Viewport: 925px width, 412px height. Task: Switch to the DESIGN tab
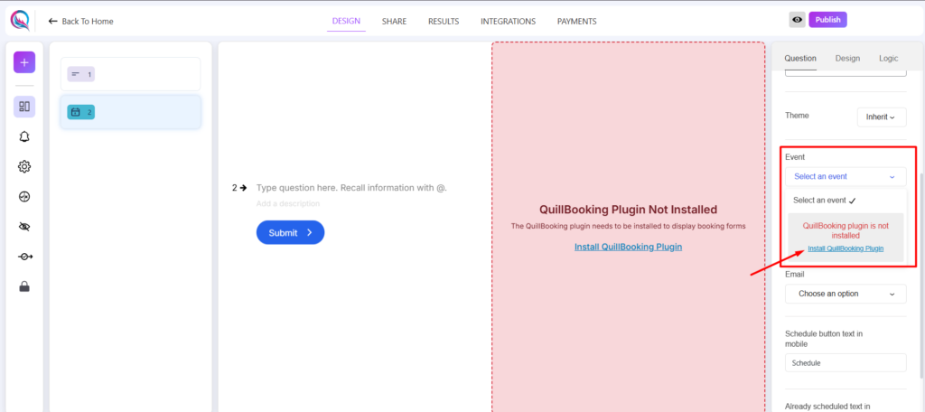pos(346,22)
